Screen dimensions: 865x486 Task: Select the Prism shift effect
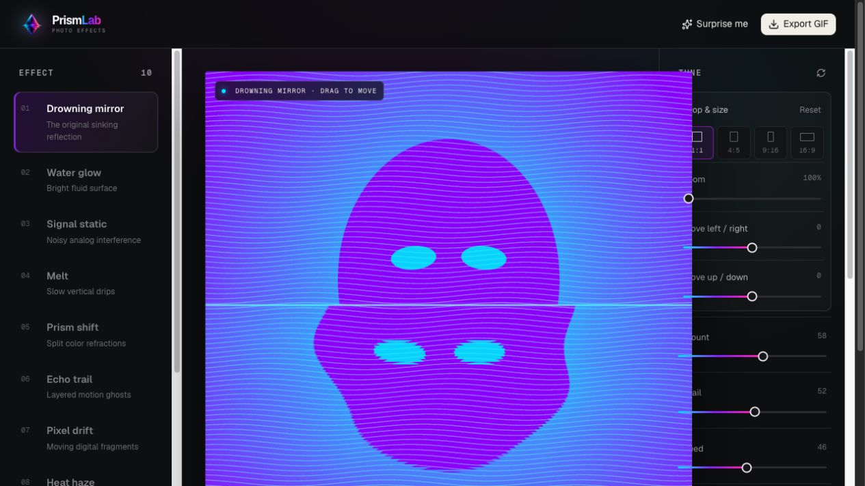click(x=86, y=334)
